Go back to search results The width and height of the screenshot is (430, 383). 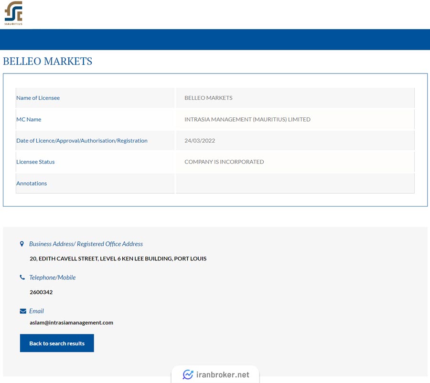click(57, 343)
